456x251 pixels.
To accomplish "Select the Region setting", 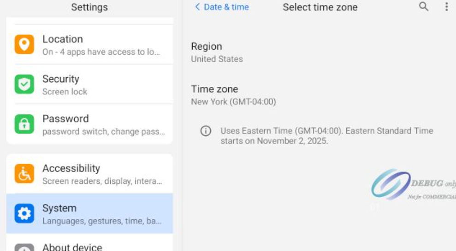I will (x=217, y=52).
